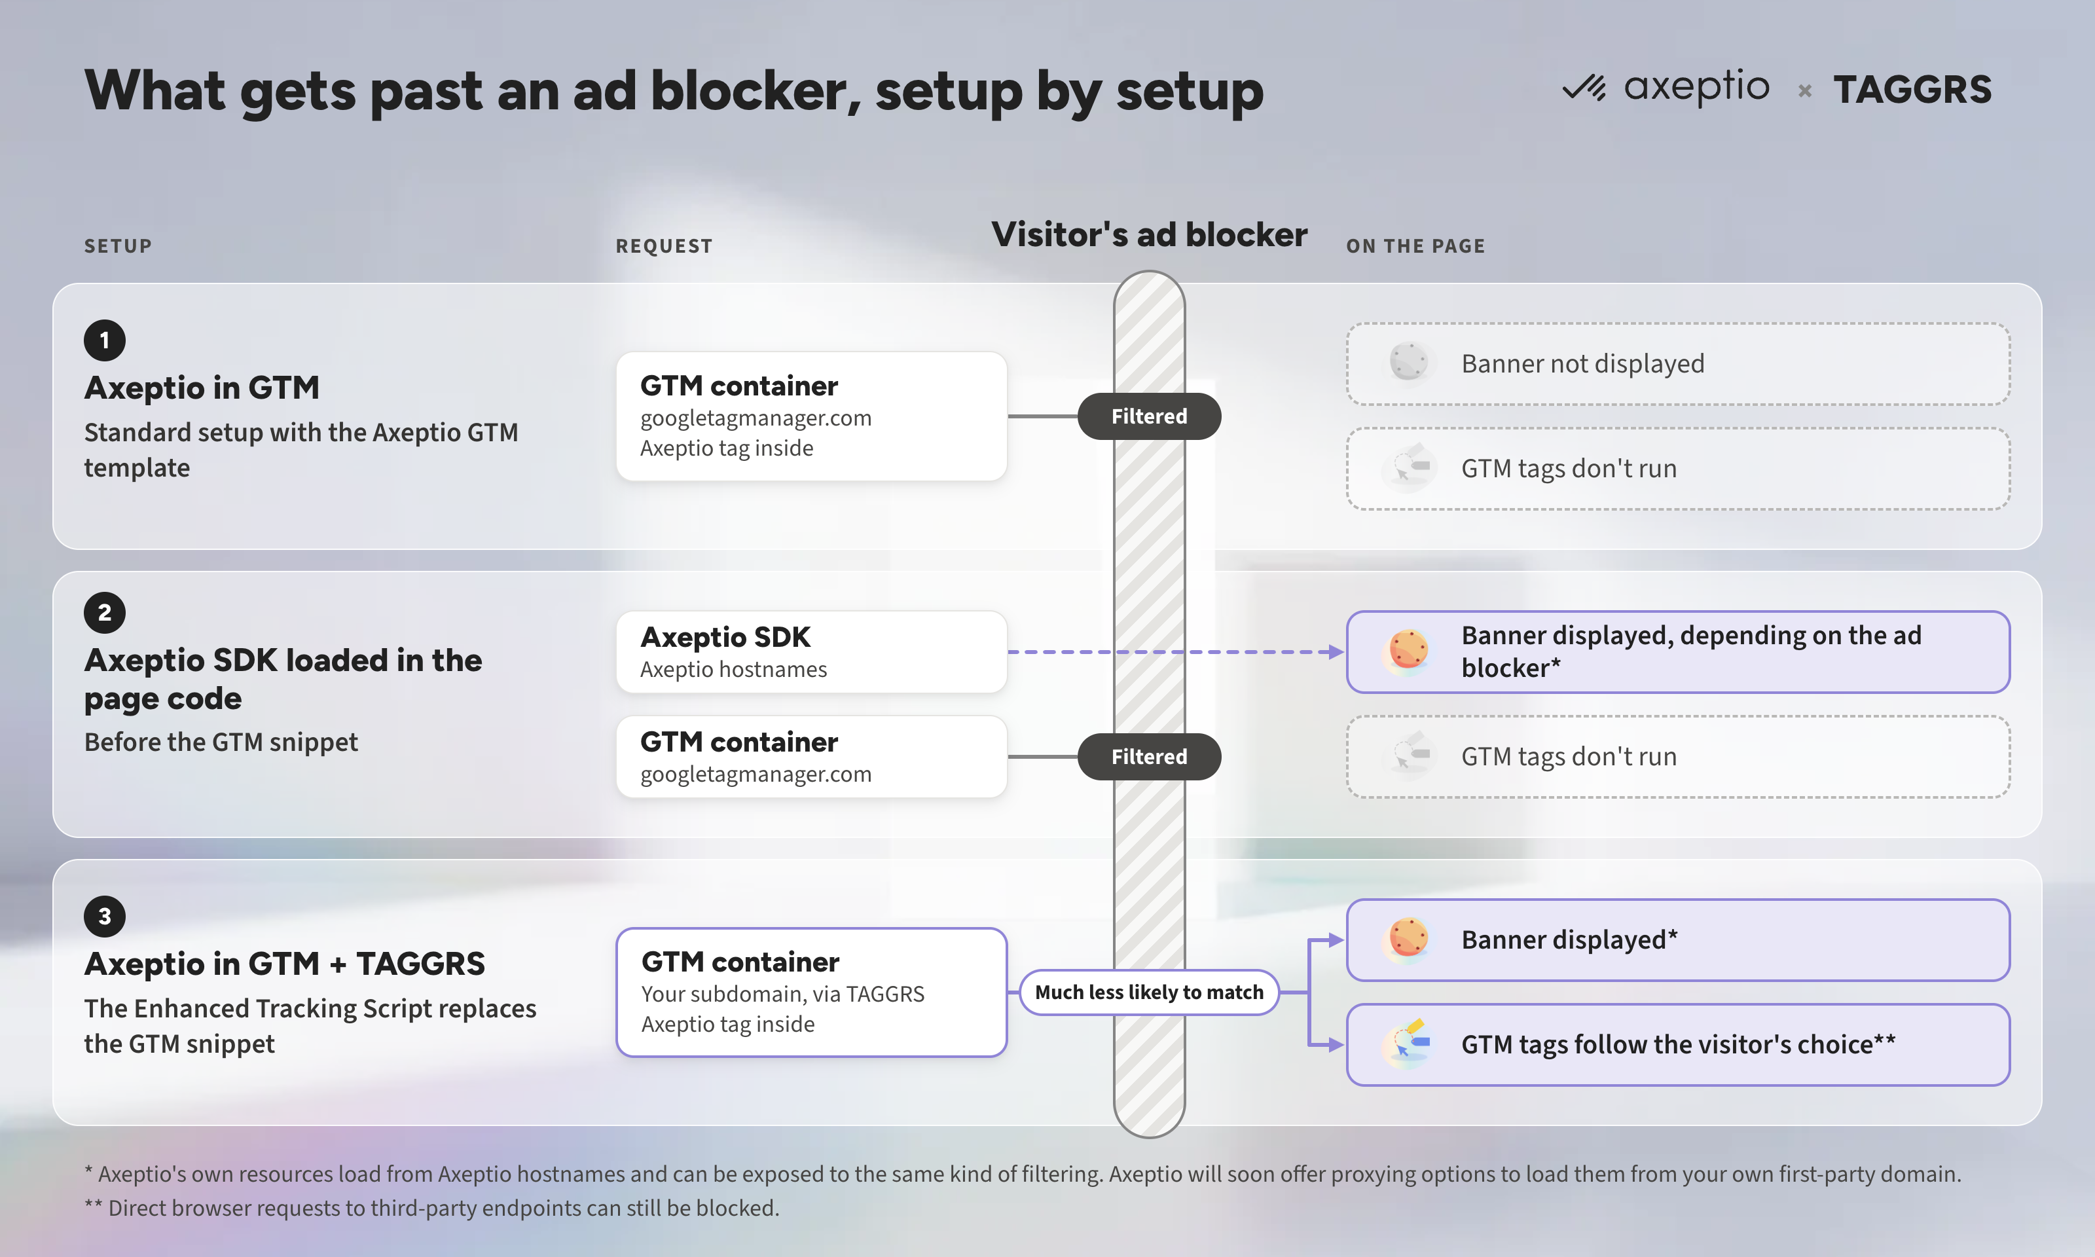Screen dimensions: 2095x1257
Task: Select the Axeptio SDK request card
Action: coord(811,651)
